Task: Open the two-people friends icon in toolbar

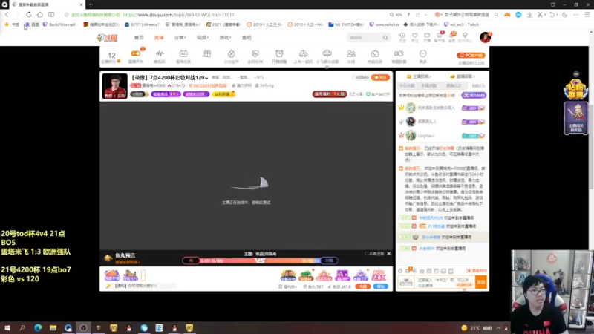Action: (x=351, y=53)
